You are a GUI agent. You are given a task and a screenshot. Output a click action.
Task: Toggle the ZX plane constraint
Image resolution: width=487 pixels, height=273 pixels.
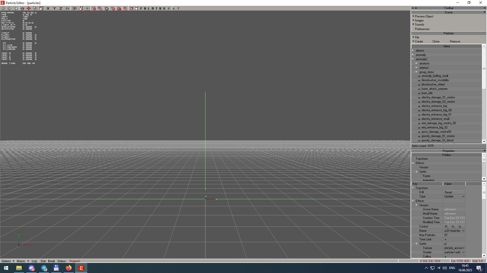pos(67,8)
